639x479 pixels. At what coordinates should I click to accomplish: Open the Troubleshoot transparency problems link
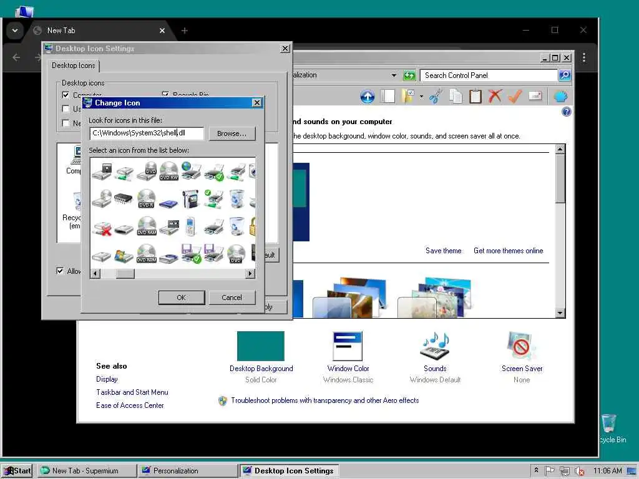coord(324,400)
